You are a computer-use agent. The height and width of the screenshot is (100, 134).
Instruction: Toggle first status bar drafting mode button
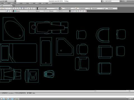[x=2, y=99]
